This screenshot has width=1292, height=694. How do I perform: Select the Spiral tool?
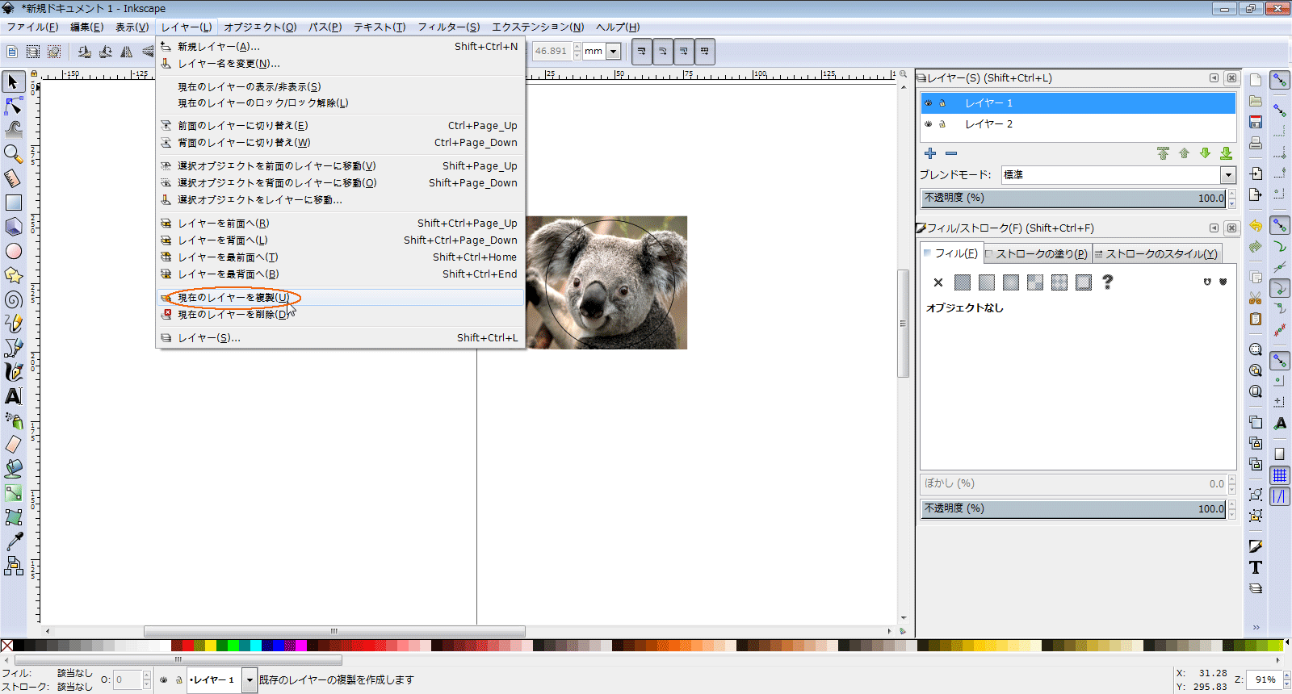tap(14, 299)
